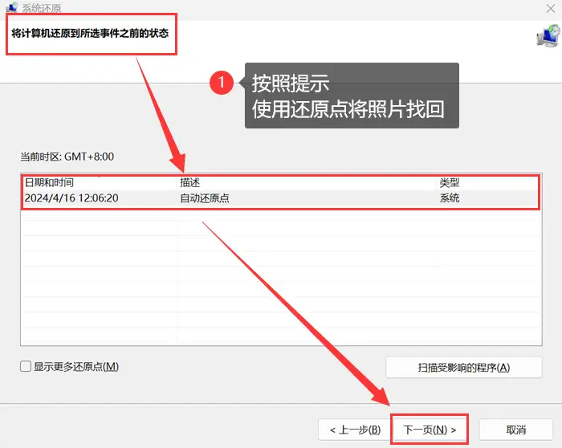Click the System Restore computer icon in header
Image resolution: width=562 pixels, height=448 pixels.
[548, 35]
